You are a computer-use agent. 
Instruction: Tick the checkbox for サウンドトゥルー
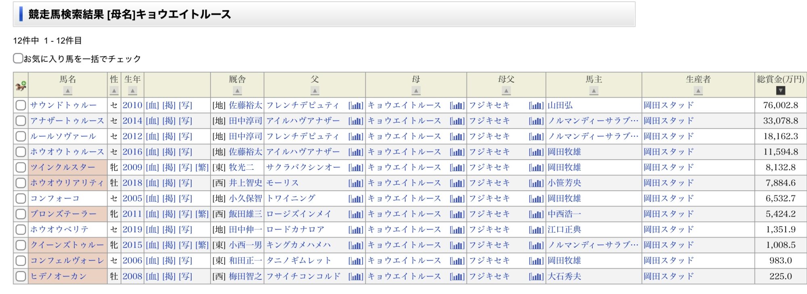tap(21, 105)
